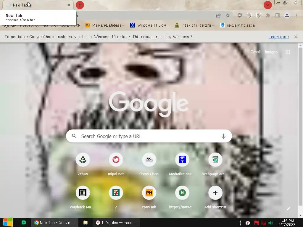Open the clock showing 1:49 PM
The height and width of the screenshot is (227, 303).
[x=287, y=223]
